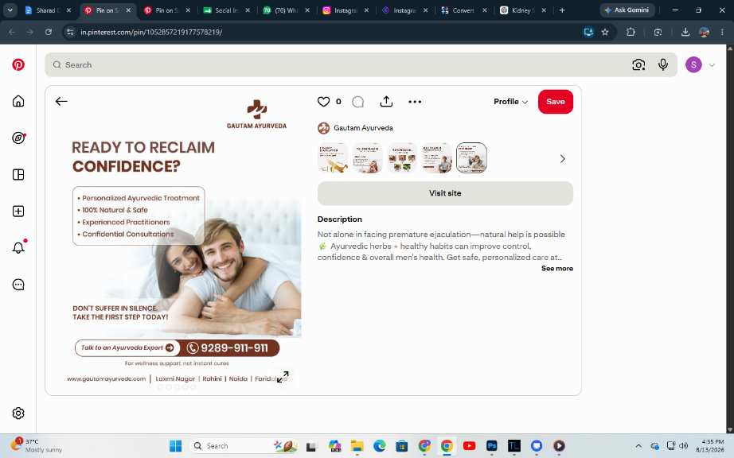Open visual search camera icon in search bar
This screenshot has height=458, width=734.
pyautogui.click(x=638, y=64)
